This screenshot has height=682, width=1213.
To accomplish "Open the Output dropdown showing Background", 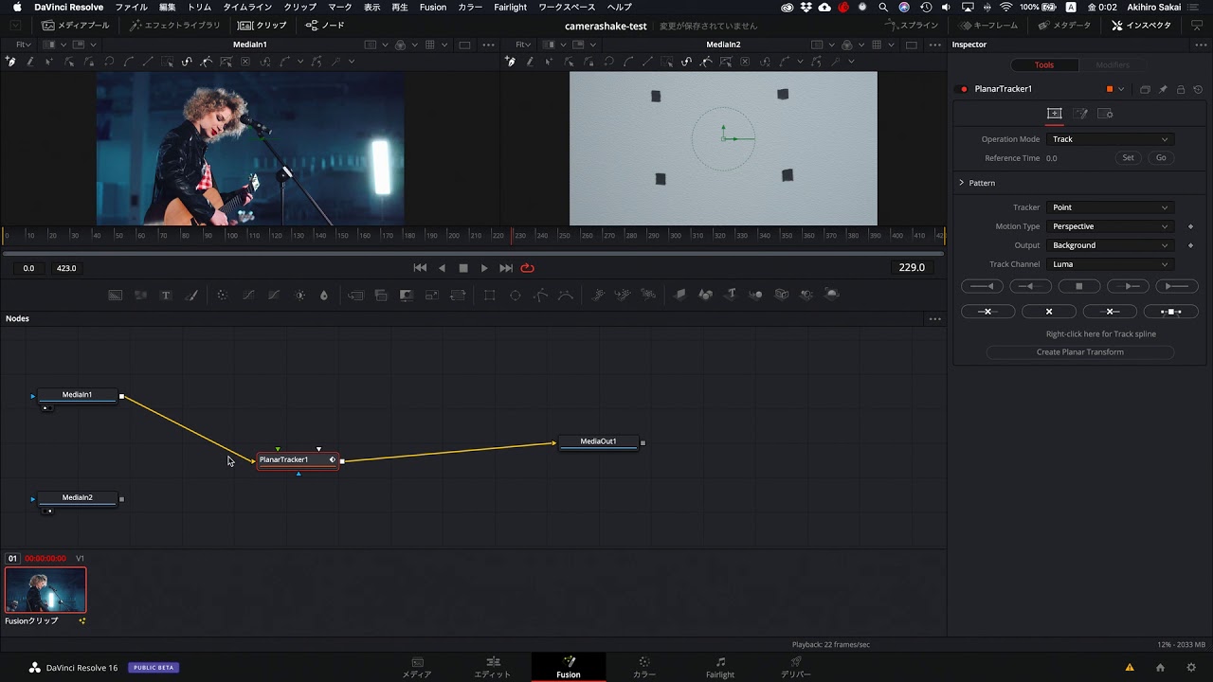I will [1110, 245].
